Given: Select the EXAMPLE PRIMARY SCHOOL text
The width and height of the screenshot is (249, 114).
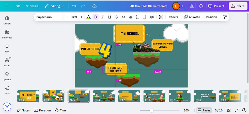Looking at the screenshot, I should tap(162, 45).
